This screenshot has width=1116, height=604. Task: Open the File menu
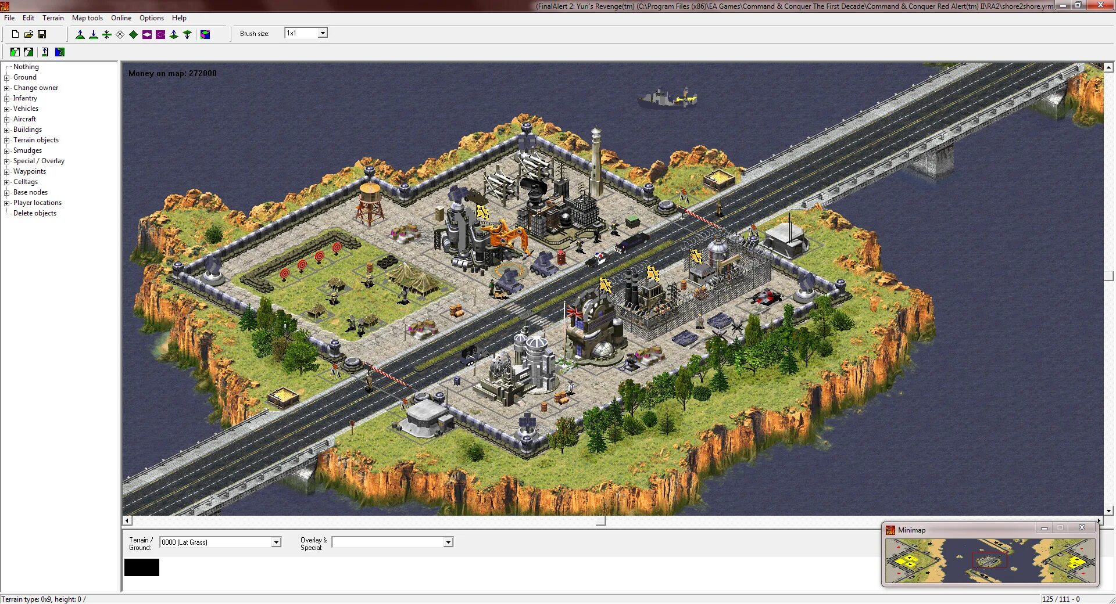coord(9,18)
